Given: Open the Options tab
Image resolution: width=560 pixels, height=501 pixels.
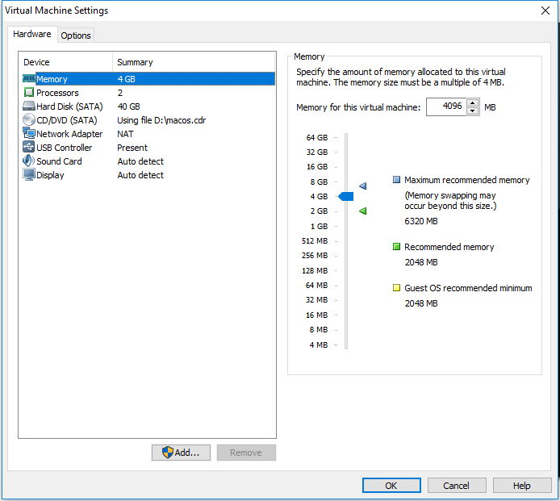Looking at the screenshot, I should [x=76, y=35].
